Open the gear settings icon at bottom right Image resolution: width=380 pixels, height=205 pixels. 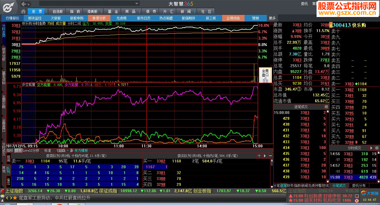[x=357, y=201]
